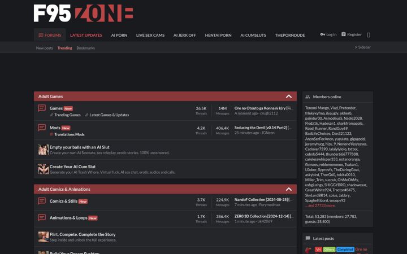The height and width of the screenshot is (254, 407).
Task: Open user JGNeon profile
Action: click(268, 133)
